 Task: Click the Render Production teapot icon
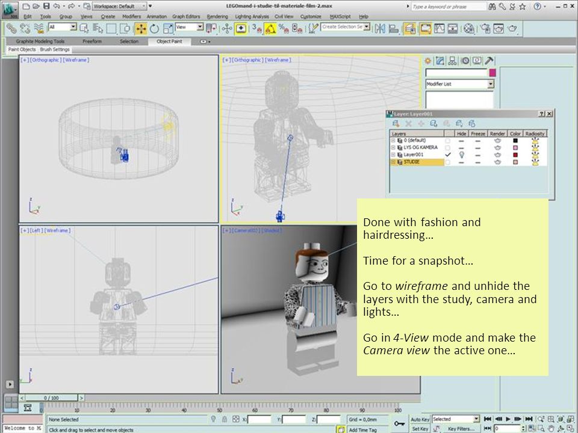pos(512,29)
